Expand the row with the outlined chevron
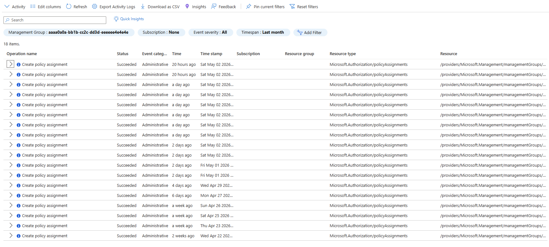This screenshot has width=549, height=247. [10, 64]
